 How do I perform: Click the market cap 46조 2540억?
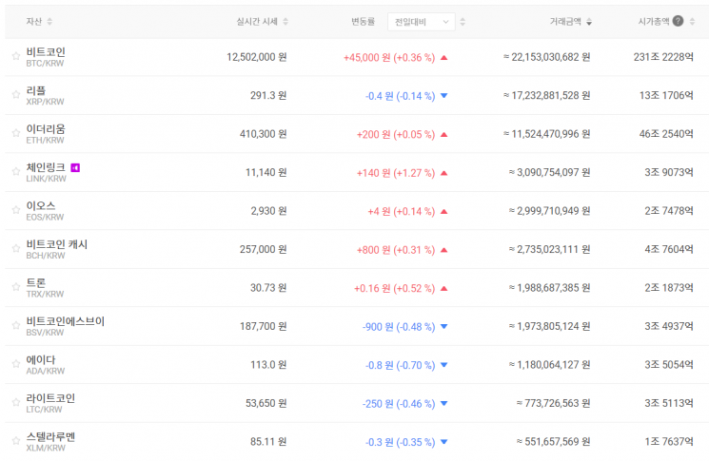point(666,134)
